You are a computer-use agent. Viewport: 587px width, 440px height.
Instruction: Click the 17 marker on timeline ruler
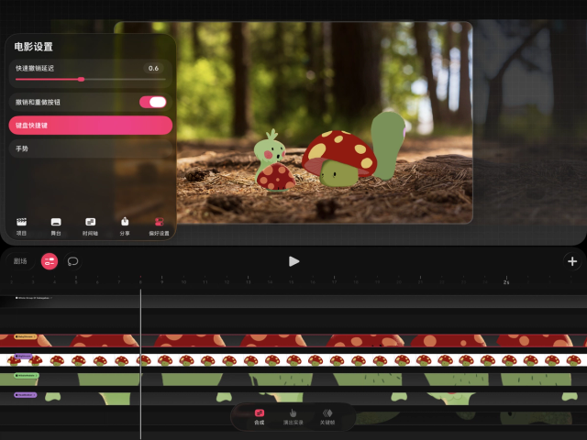[x=334, y=280]
